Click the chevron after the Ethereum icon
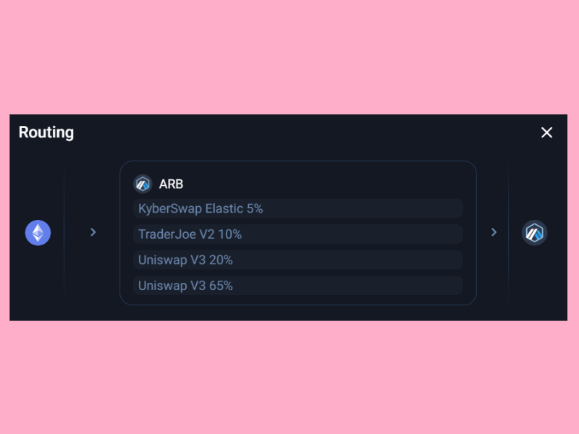 pyautogui.click(x=93, y=232)
